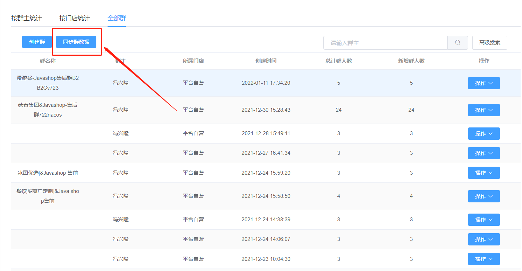Click the 所属门店 column header
522x271 pixels.
click(193, 61)
